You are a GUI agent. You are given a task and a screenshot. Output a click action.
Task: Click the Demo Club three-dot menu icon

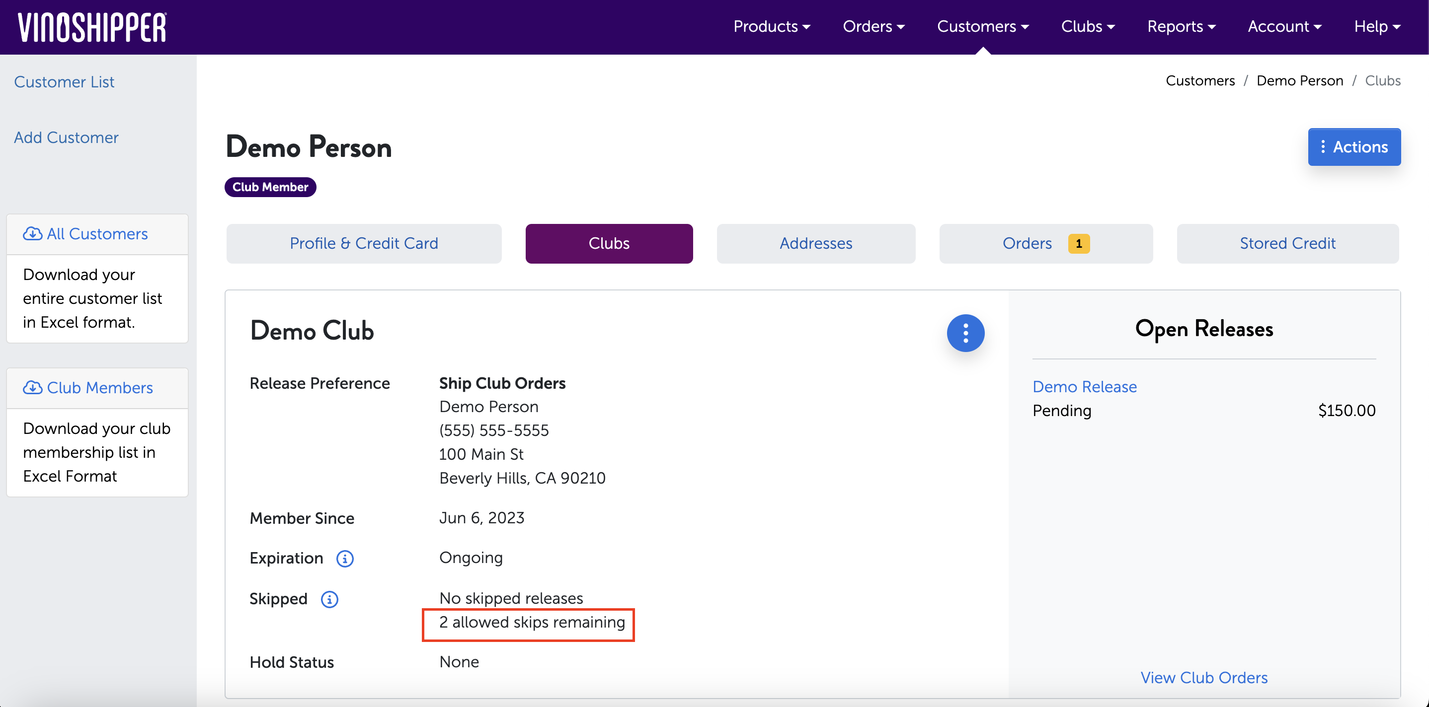pyautogui.click(x=965, y=333)
